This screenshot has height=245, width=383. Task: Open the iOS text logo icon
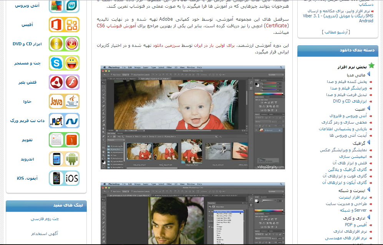(x=72, y=178)
